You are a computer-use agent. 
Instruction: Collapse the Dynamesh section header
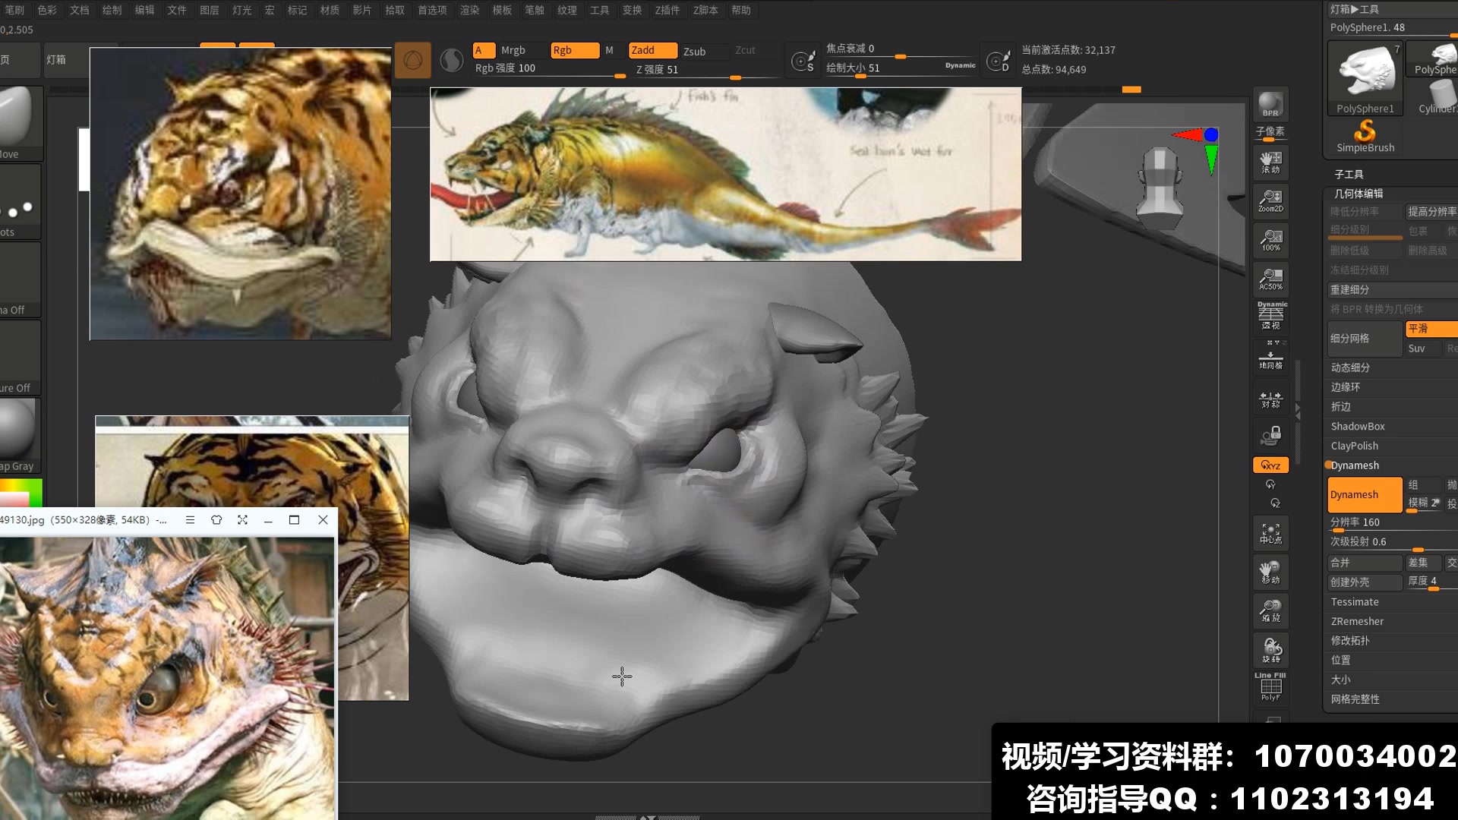tap(1354, 465)
